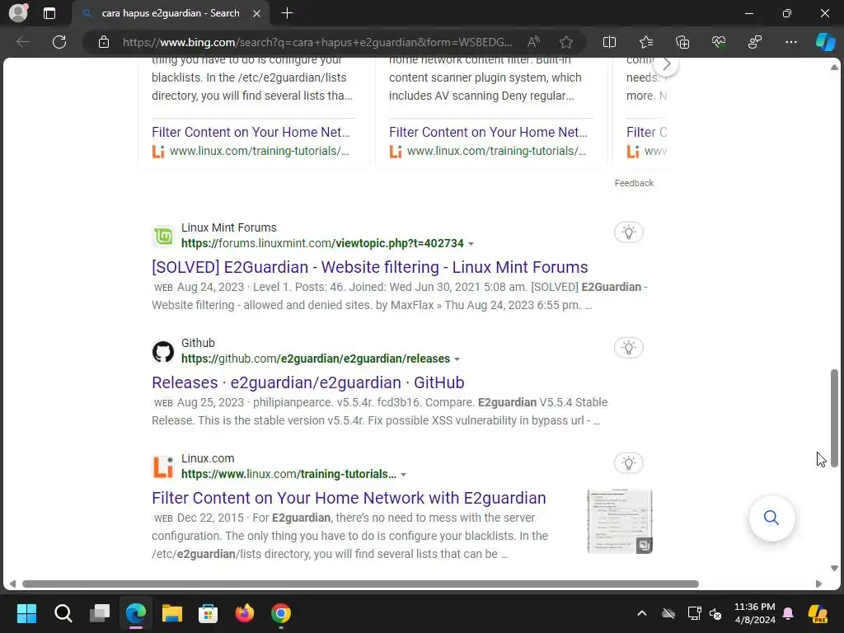Launch Firefox from taskbar

(x=245, y=613)
